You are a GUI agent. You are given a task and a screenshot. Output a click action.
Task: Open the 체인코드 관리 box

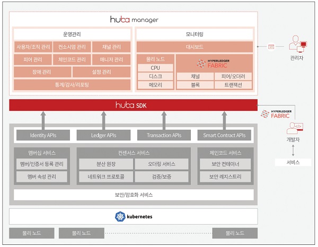(72, 59)
